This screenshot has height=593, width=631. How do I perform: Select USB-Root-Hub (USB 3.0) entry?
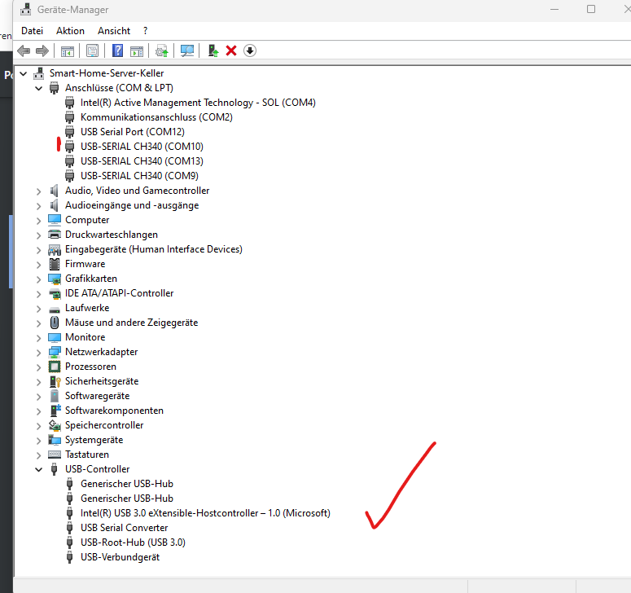coord(133,542)
